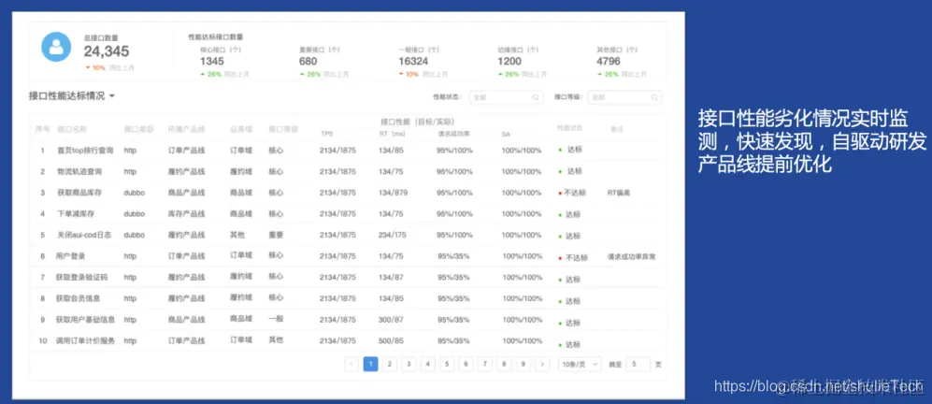Select row 获取用户基础信息
Viewport: 932px width, 404px height.
[x=348, y=320]
